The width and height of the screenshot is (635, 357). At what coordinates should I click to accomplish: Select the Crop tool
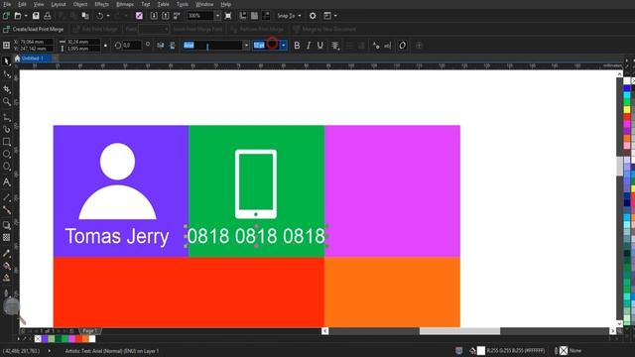click(7, 89)
